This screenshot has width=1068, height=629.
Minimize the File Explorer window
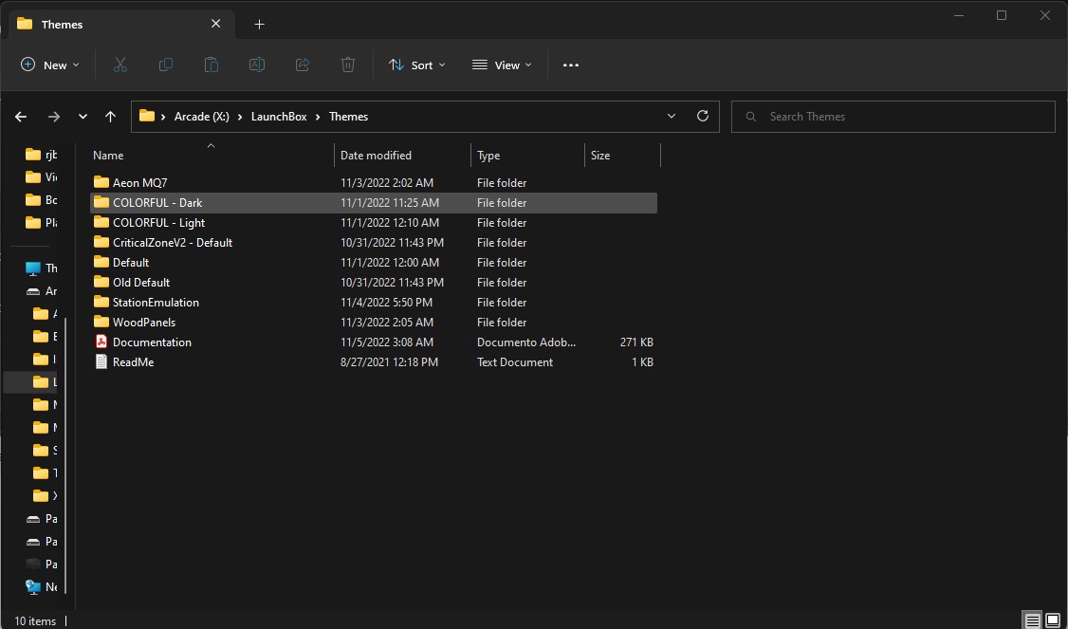click(958, 16)
